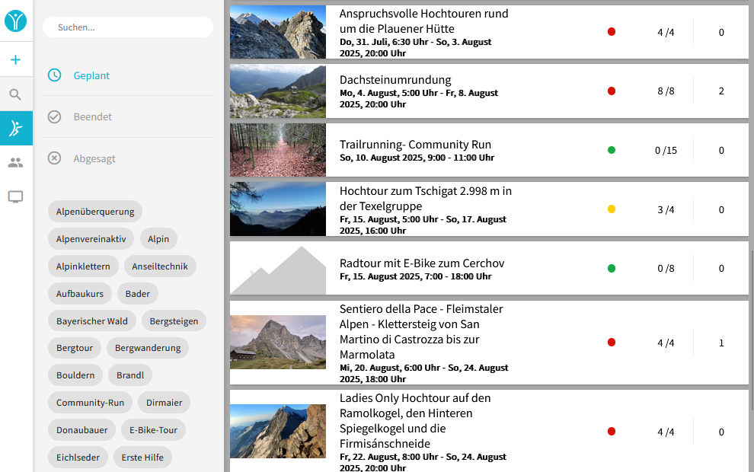
Task: Click green status dot for Trailrunning run
Action: click(x=612, y=150)
